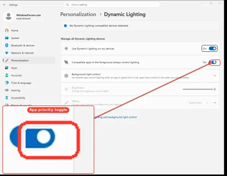Open Bluetooth & devices category
The width and height of the screenshot is (227, 176).
click(x=29, y=45)
